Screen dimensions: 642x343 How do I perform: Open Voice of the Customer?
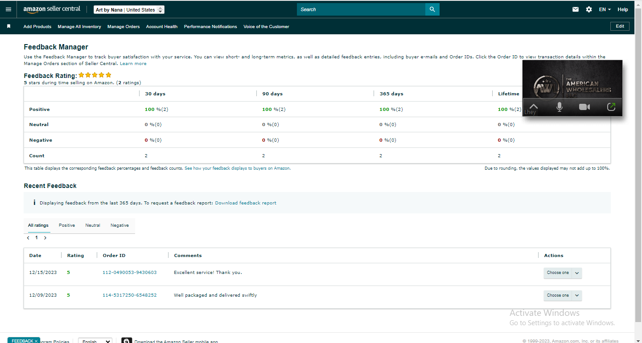[x=266, y=27]
